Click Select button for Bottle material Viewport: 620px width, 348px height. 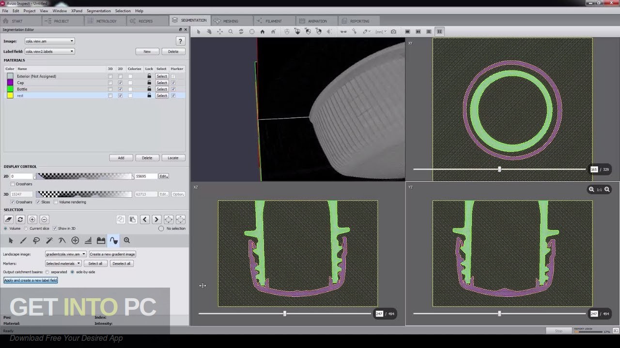pyautogui.click(x=162, y=89)
